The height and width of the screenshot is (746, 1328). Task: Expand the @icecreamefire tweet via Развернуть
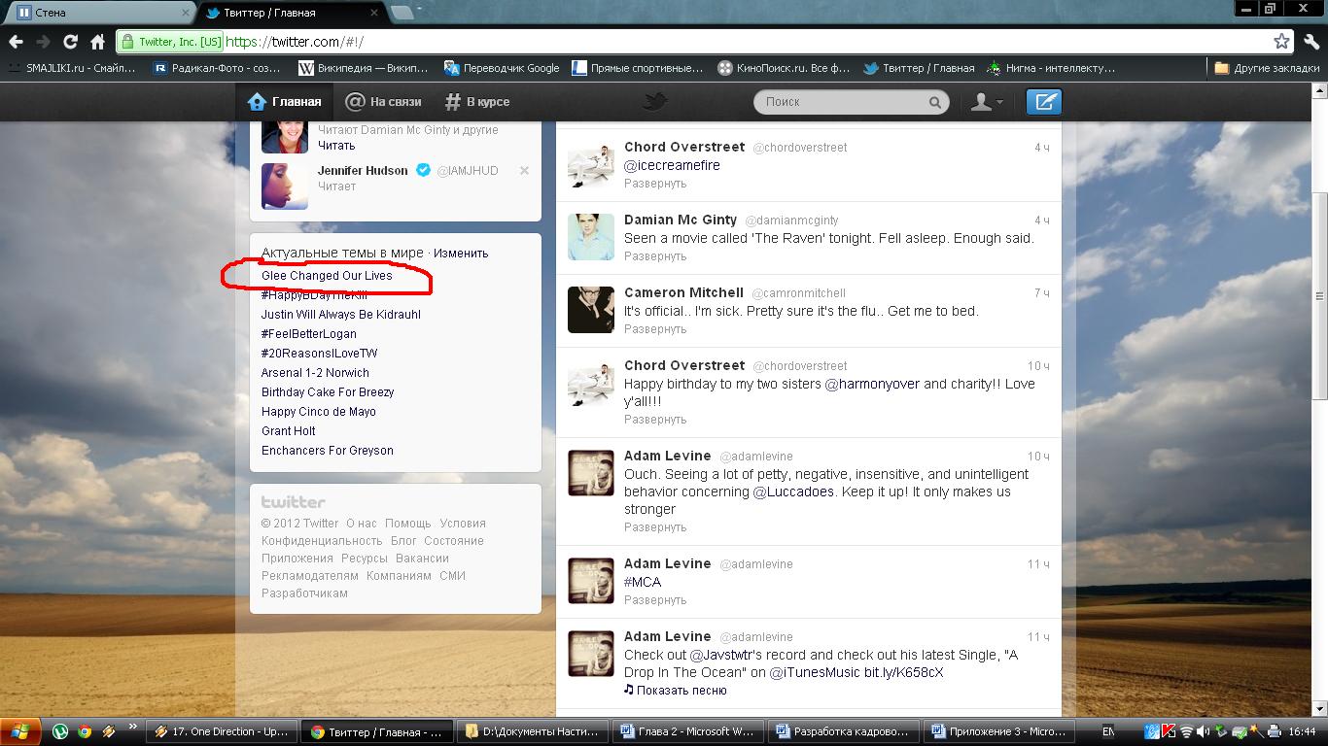[x=655, y=184]
